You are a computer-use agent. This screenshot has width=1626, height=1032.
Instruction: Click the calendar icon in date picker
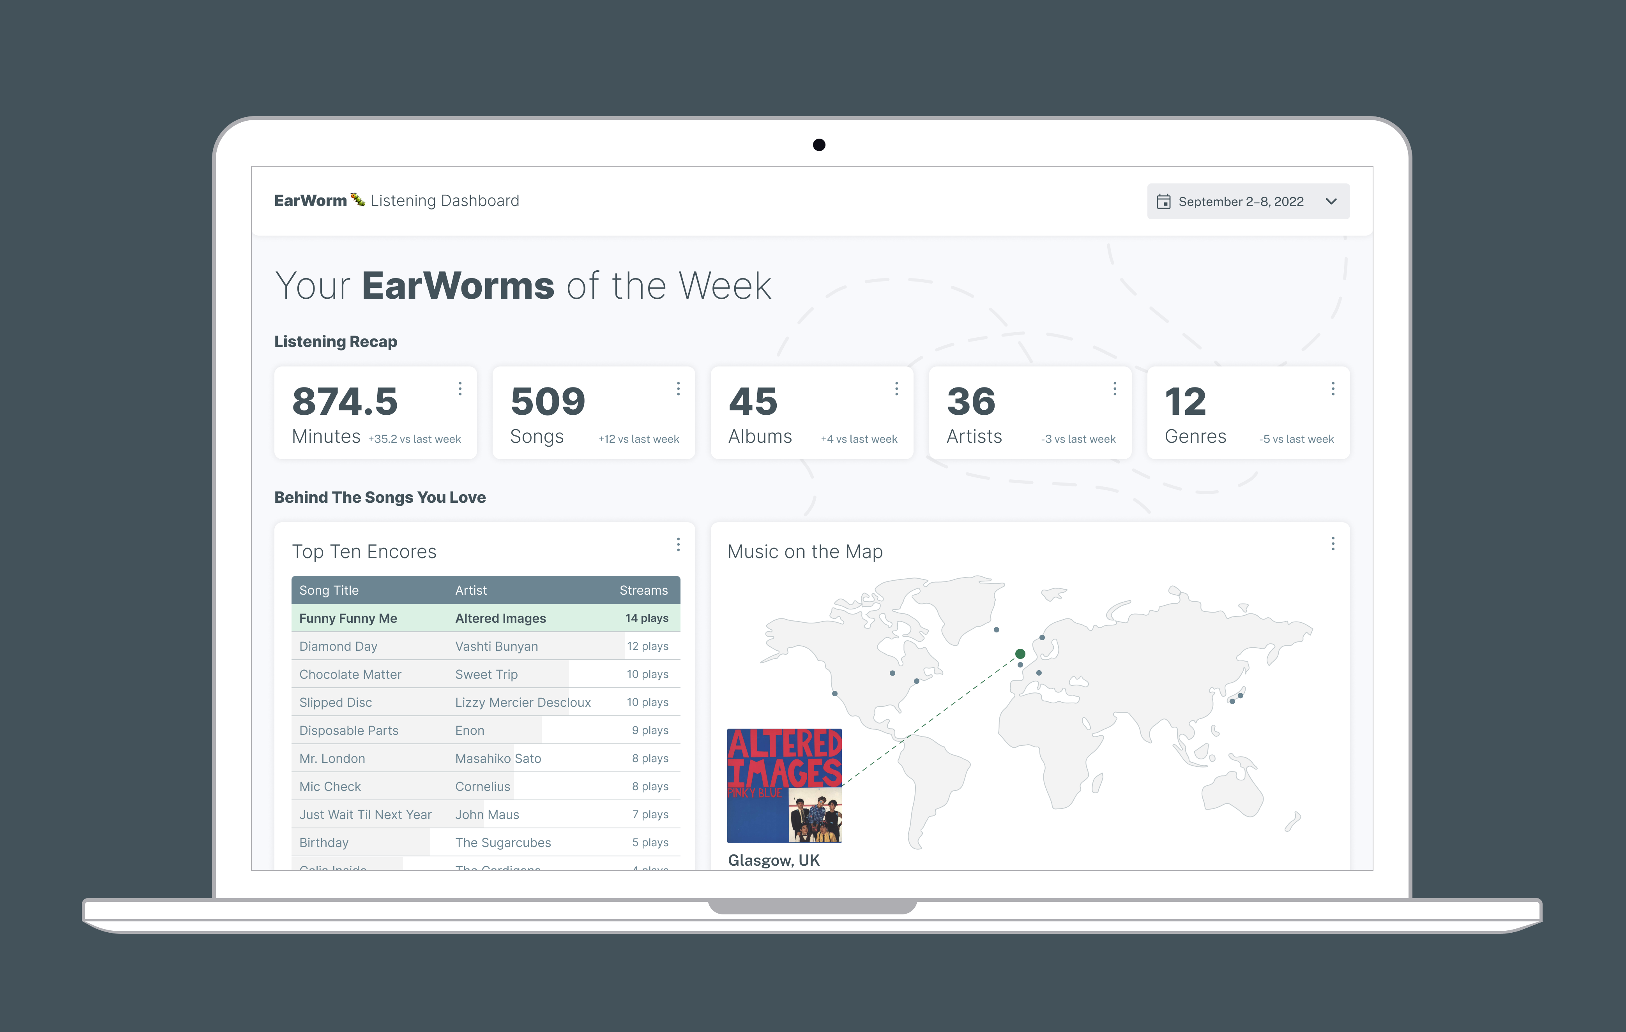1163,202
